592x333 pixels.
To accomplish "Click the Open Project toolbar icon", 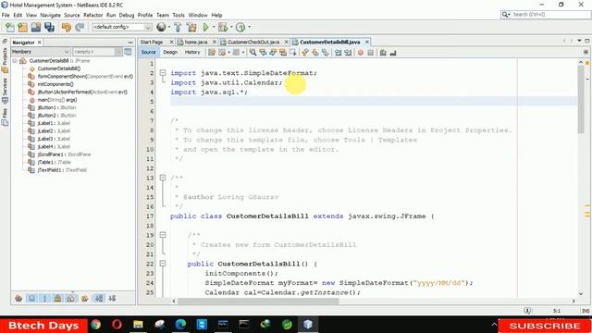I will coord(36,27).
